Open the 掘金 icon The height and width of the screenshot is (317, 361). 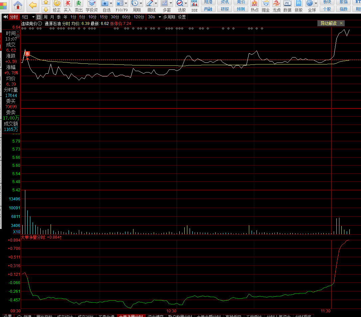click(266, 6)
